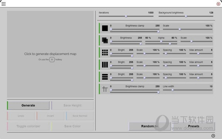Click the Line width slider handle
222x139 pixels.
coord(172,90)
